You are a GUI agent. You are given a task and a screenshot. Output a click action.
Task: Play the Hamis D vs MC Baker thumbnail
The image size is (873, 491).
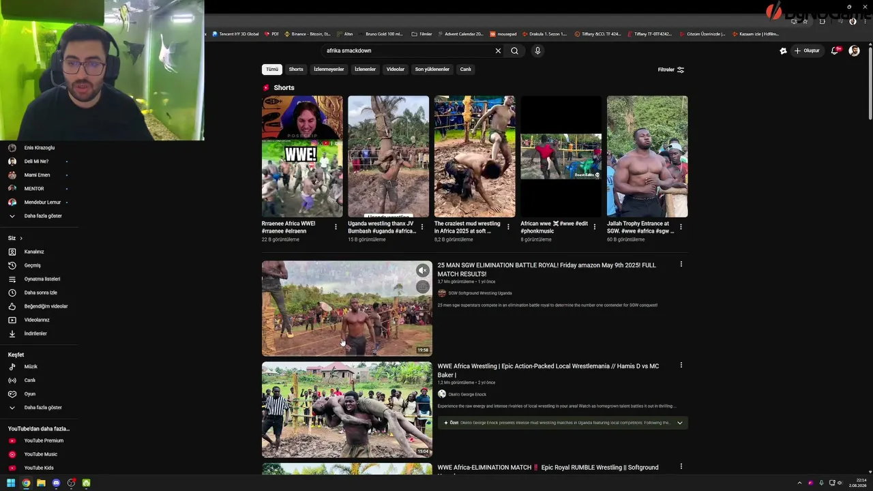coord(347,409)
